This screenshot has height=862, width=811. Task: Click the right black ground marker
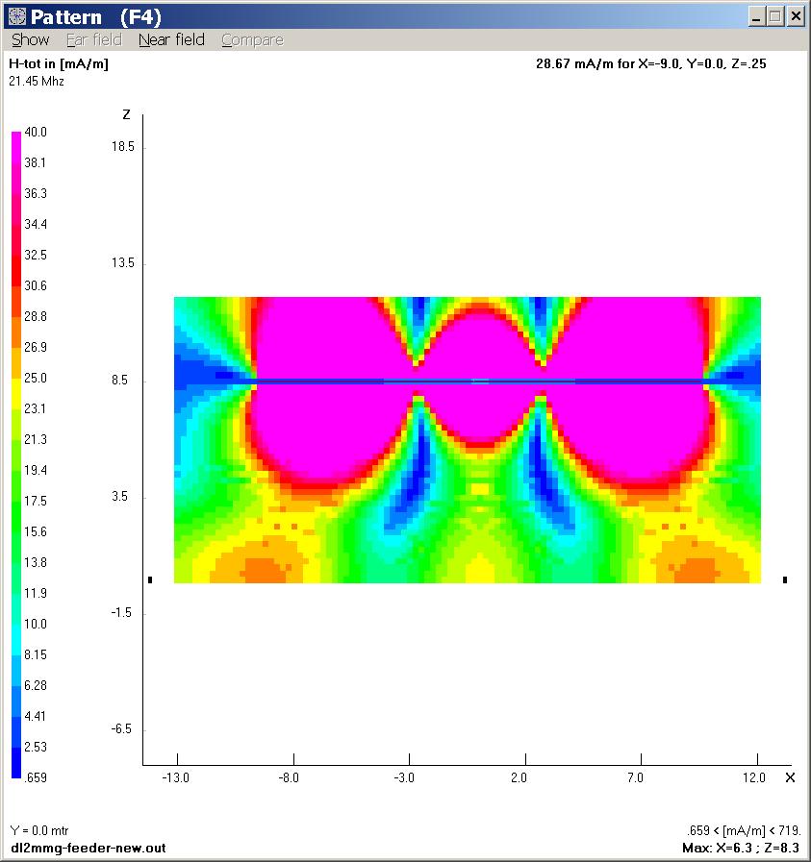[x=785, y=580]
